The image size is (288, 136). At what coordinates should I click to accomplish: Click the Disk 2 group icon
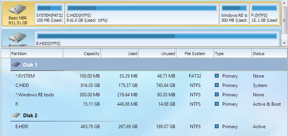pyautogui.click(x=16, y=115)
